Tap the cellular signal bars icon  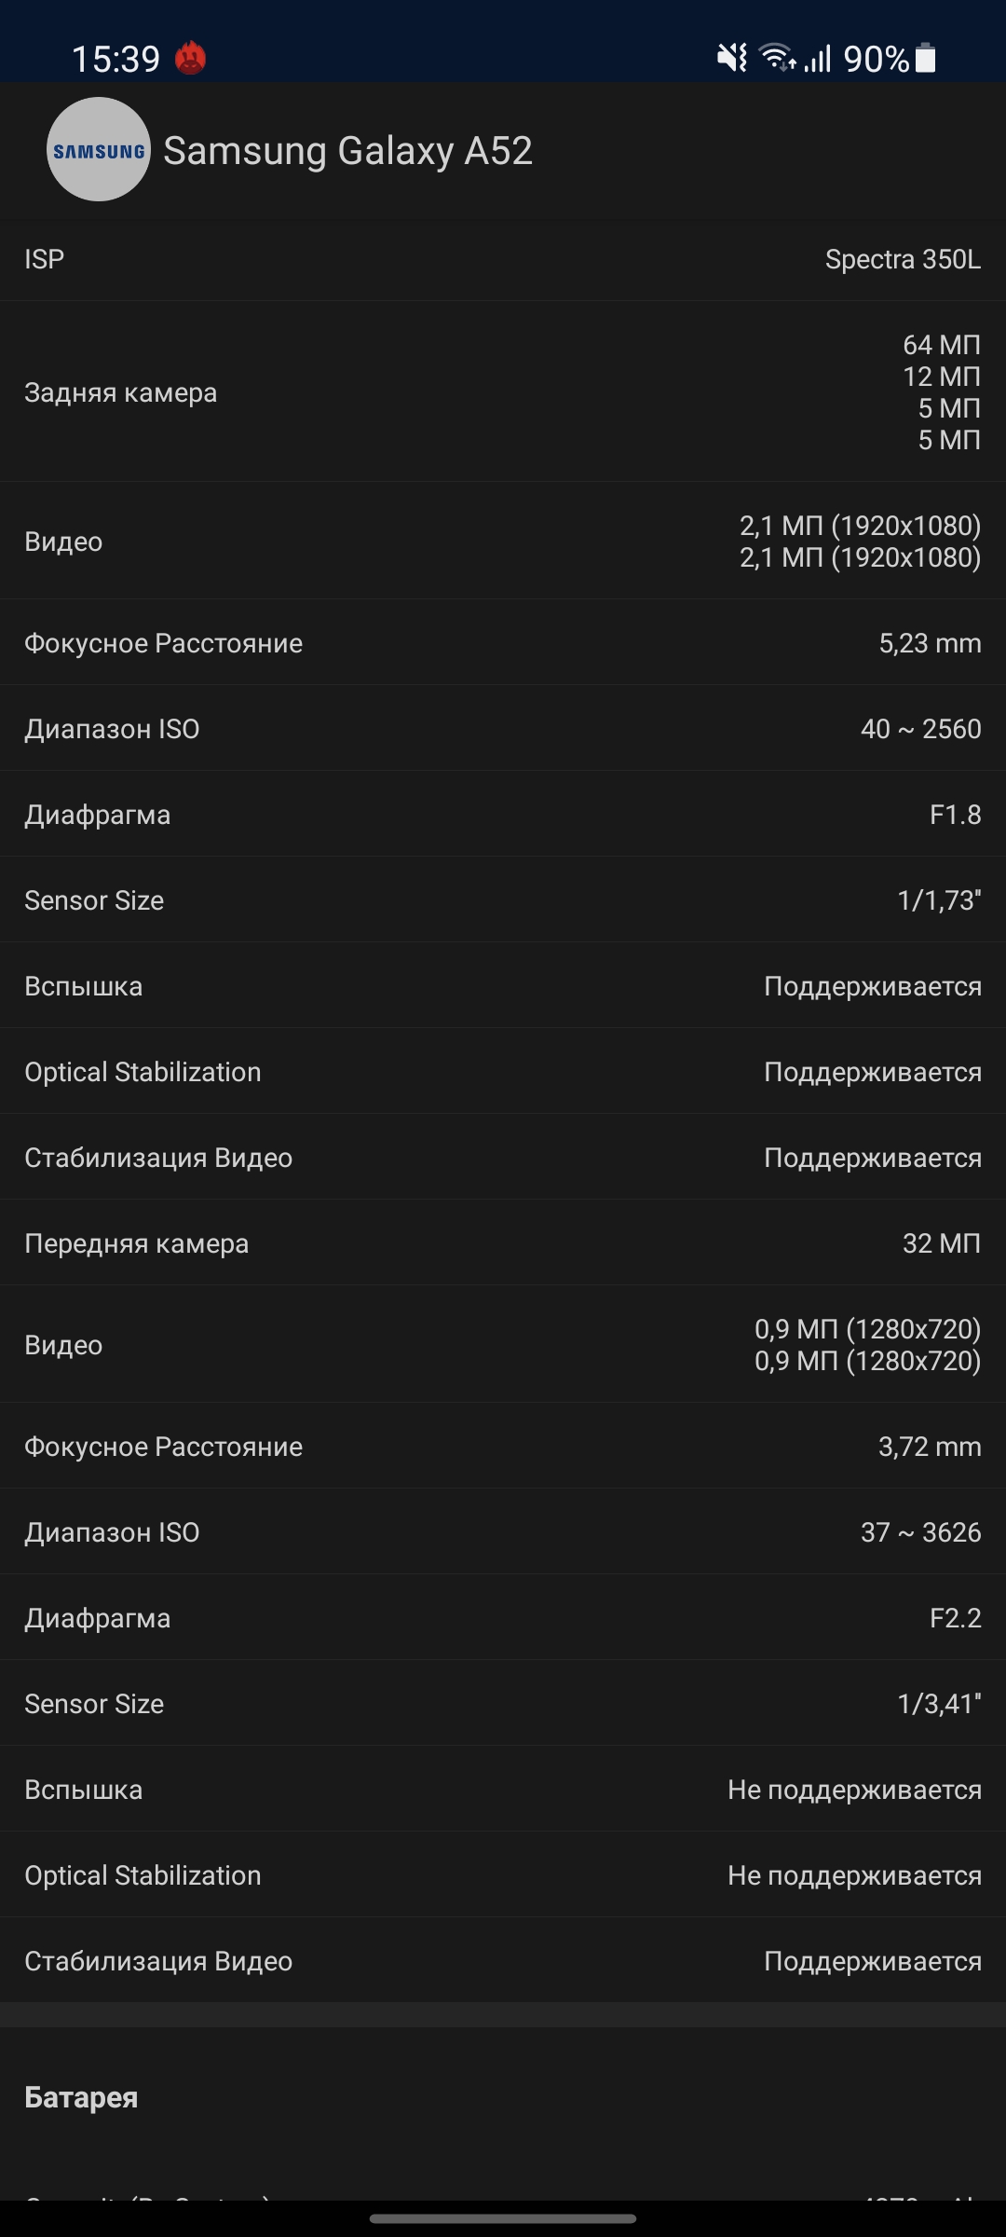pyautogui.click(x=817, y=60)
